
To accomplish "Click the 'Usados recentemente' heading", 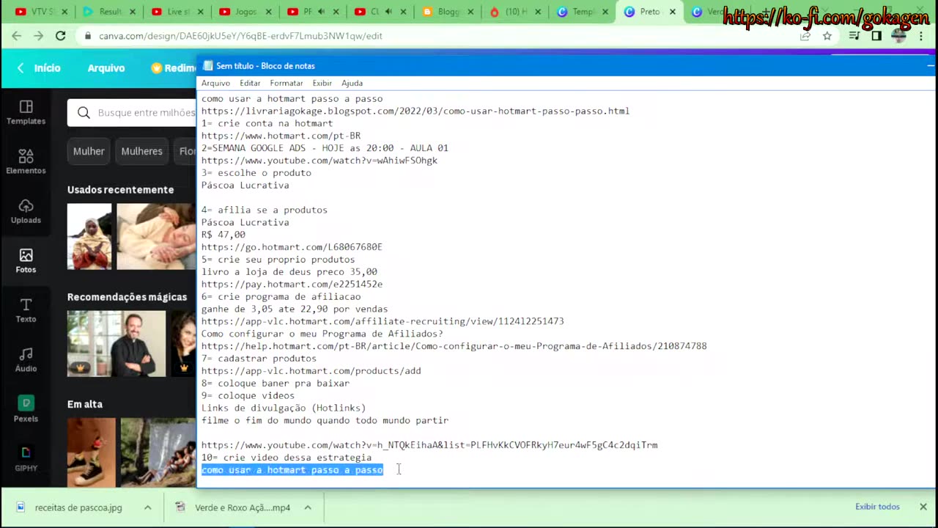I will (121, 189).
